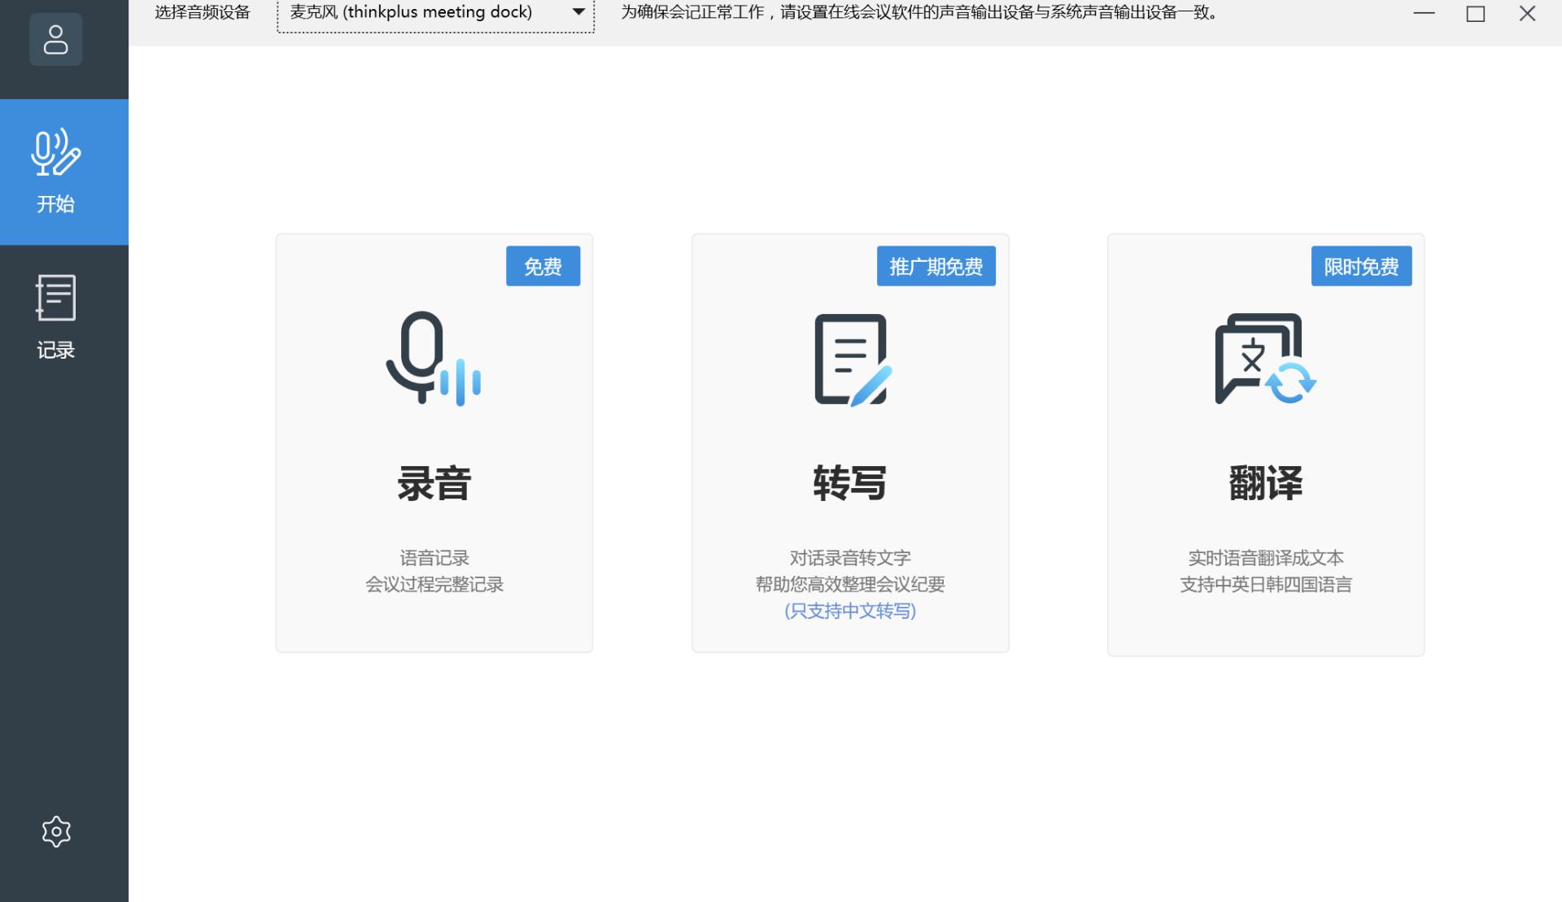Click the translation icon on the 翻译 card

pos(1264,360)
